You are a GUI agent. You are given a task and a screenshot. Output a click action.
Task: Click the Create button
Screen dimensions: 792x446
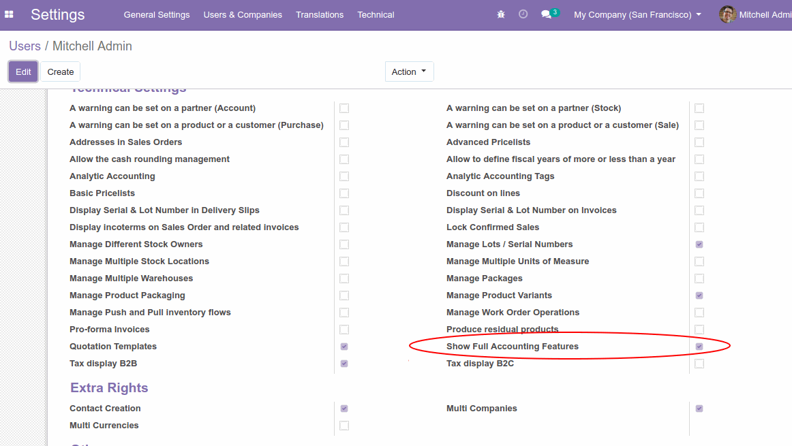[61, 71]
